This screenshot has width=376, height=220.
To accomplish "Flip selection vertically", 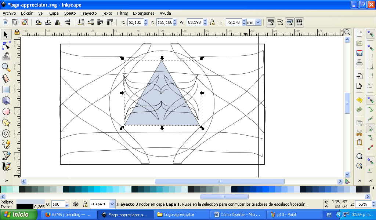I will 67,22.
